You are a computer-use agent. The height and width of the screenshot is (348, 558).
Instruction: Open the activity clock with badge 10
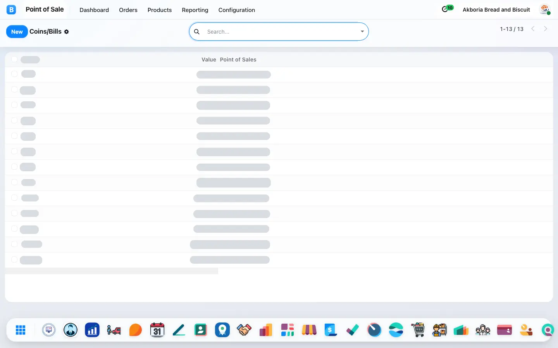click(x=447, y=9)
